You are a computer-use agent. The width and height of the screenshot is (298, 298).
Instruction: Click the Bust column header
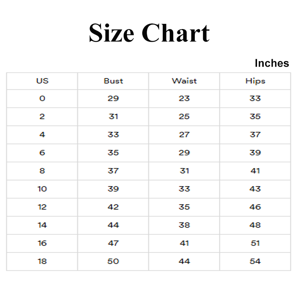coord(113,81)
